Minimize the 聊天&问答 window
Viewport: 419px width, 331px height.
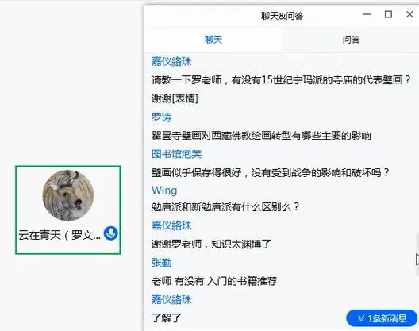(367, 14)
